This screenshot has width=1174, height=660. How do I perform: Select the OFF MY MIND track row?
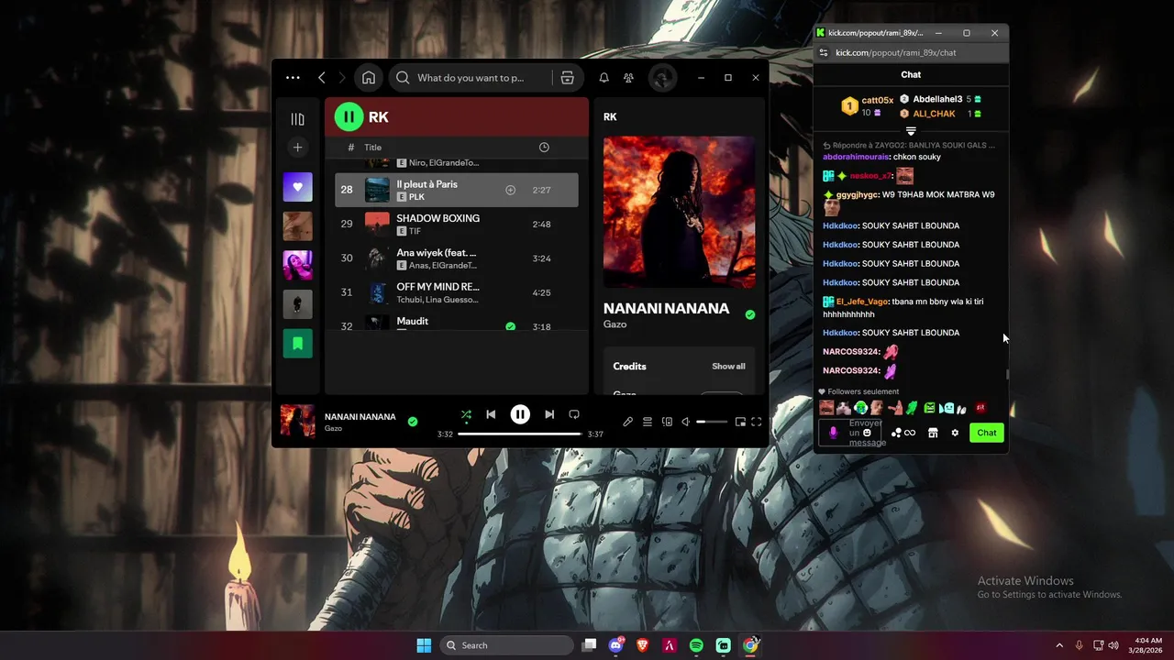(457, 292)
